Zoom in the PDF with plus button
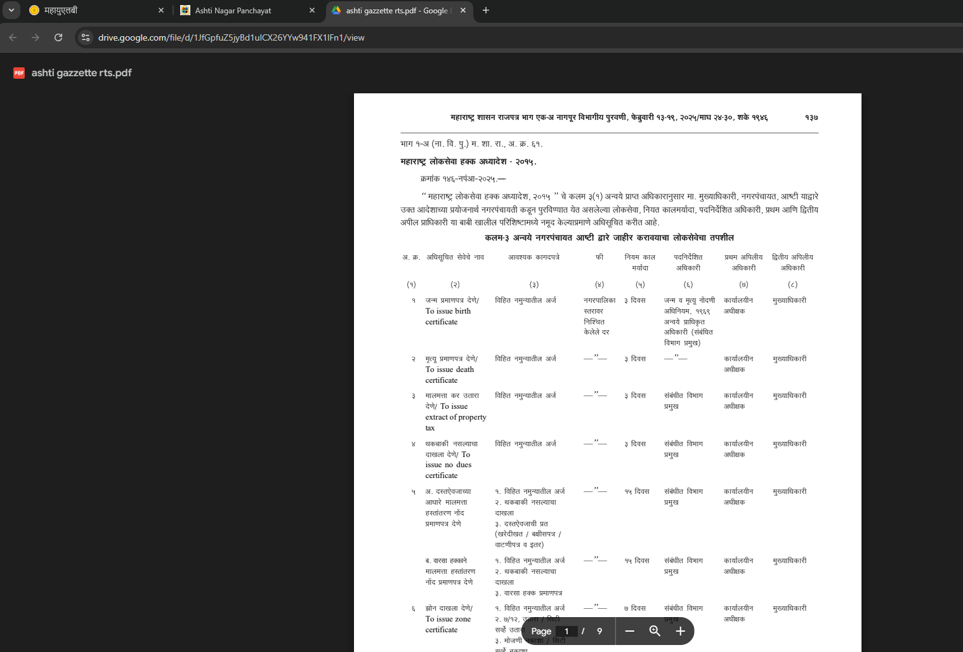The width and height of the screenshot is (963, 652). coord(681,631)
